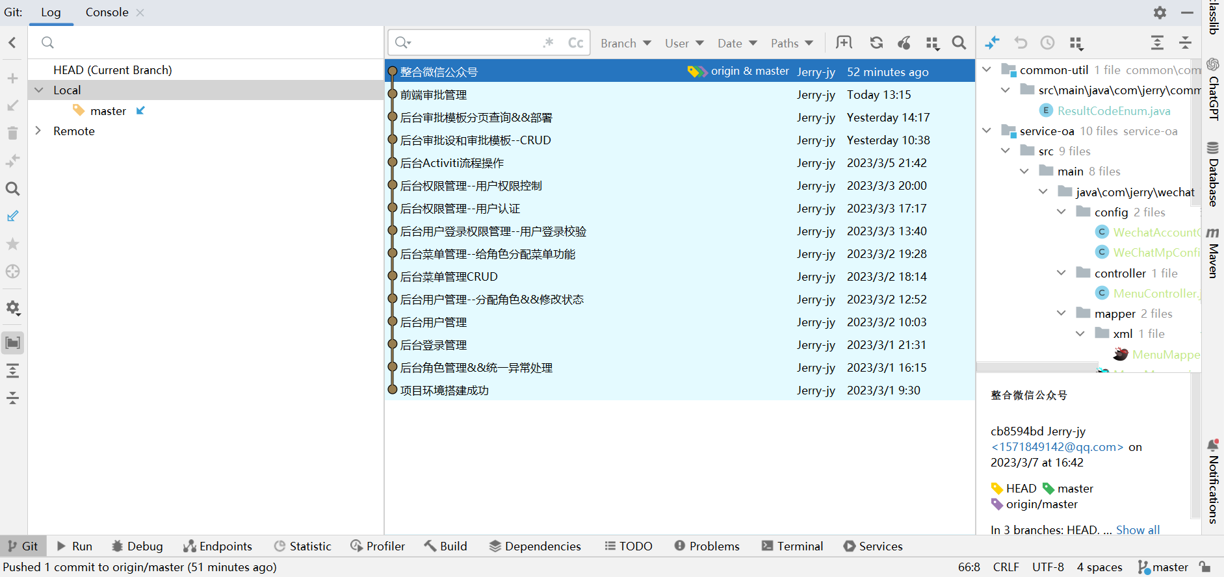Screen dimensions: 1224x577
Task: Open the ChatGPT side panel
Action: click(x=1213, y=89)
